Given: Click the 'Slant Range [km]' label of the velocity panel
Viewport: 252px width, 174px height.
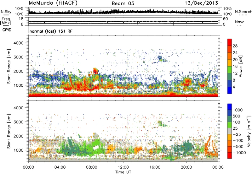Looking at the screenshot, I should pos(9,131).
